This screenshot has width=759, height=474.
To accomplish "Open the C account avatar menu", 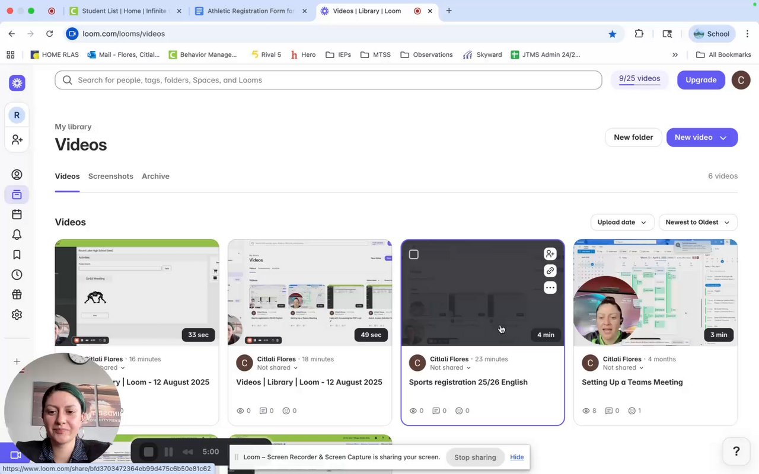I will point(741,80).
